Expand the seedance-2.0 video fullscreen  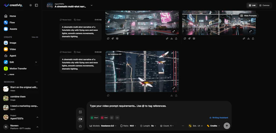tap(174, 88)
